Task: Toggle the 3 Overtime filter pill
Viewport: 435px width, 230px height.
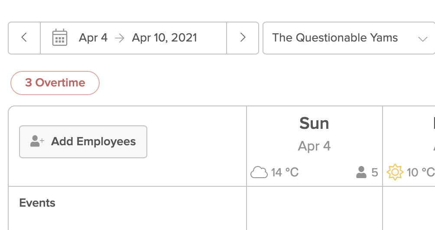Action: [55, 83]
